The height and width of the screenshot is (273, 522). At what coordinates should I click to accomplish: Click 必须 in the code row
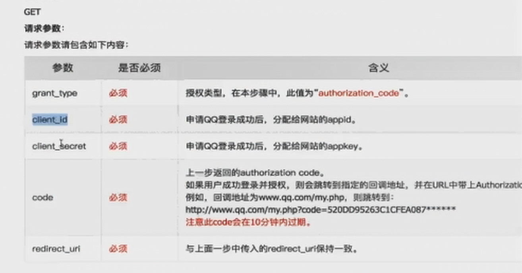point(118,197)
